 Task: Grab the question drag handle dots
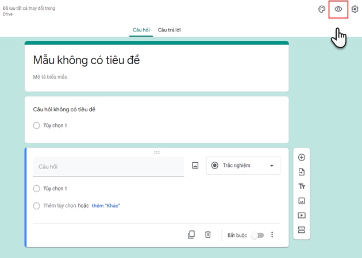[157, 153]
